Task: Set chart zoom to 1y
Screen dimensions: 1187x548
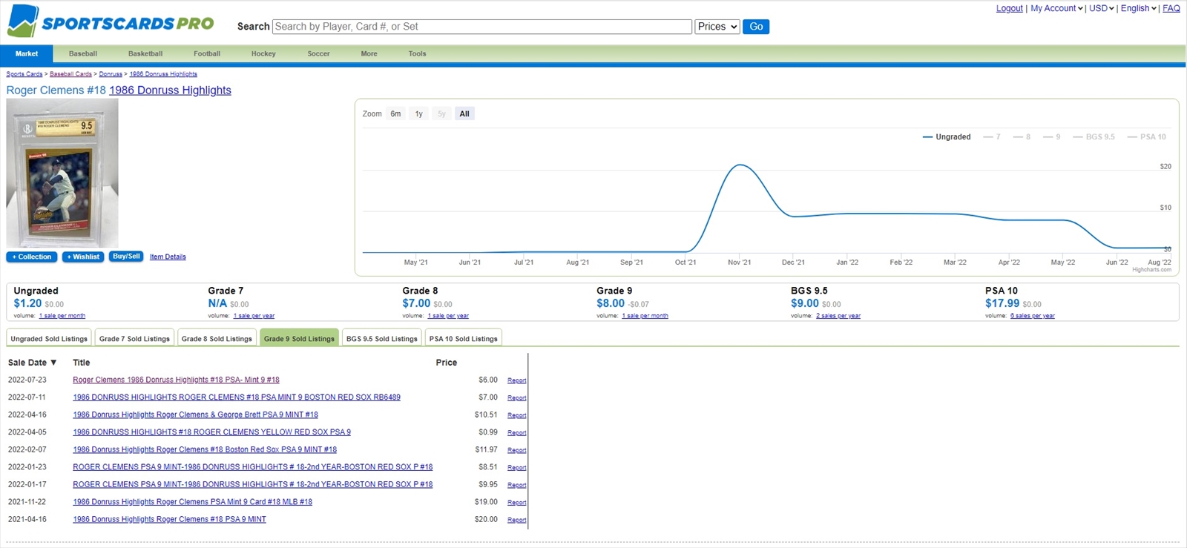Action: (419, 114)
